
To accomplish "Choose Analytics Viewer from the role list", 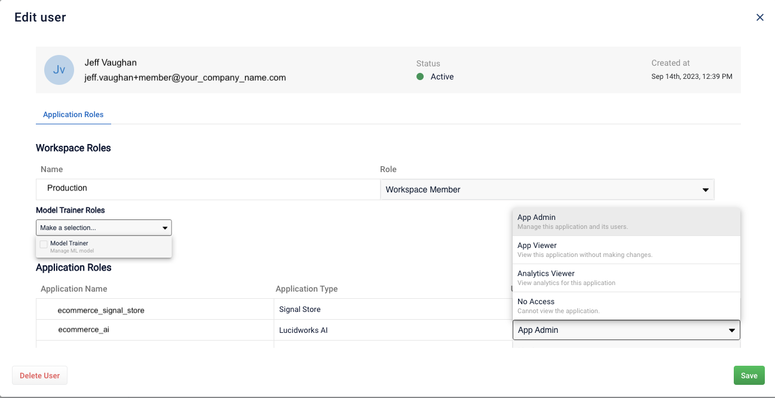I will point(626,278).
